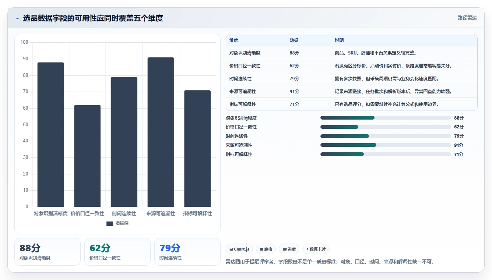Image resolution: width=492 pixels, height=280 pixels.
Task: Click the description starting 若没有区分标价
Action: (393, 66)
